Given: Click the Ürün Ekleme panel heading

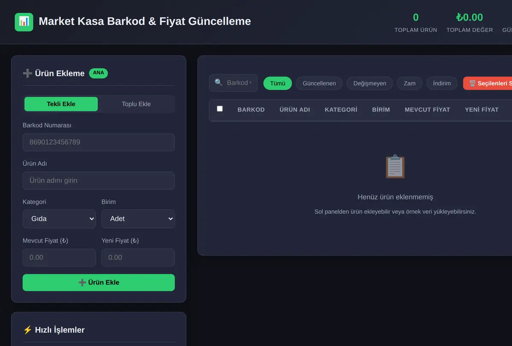Looking at the screenshot, I should coord(54,73).
